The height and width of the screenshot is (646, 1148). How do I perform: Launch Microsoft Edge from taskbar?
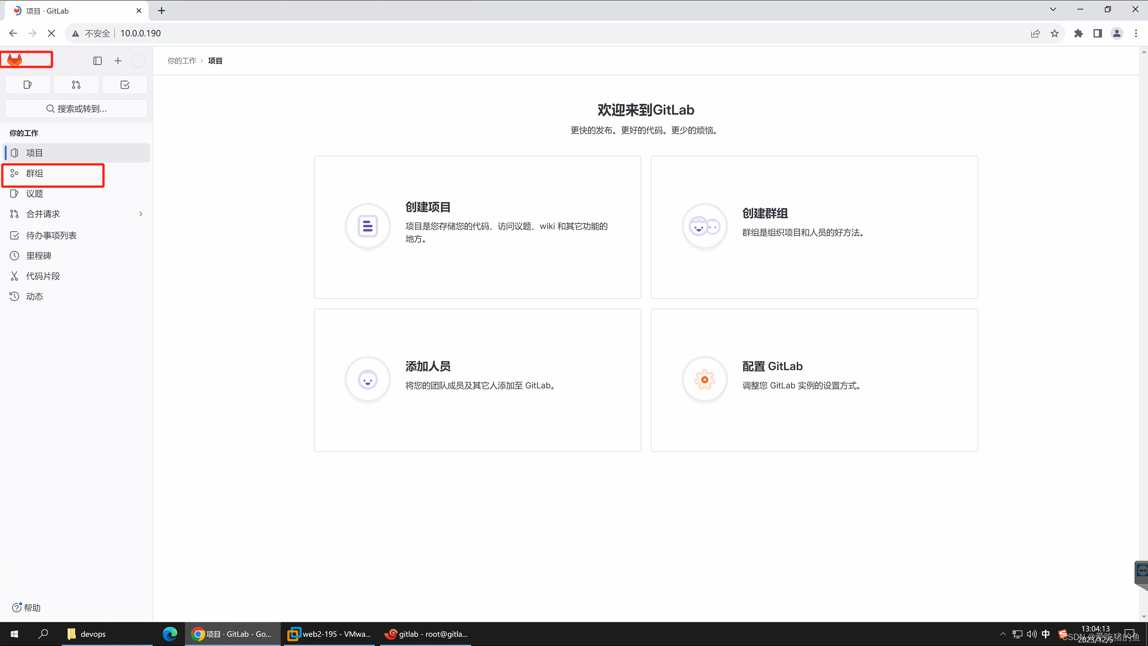(170, 634)
